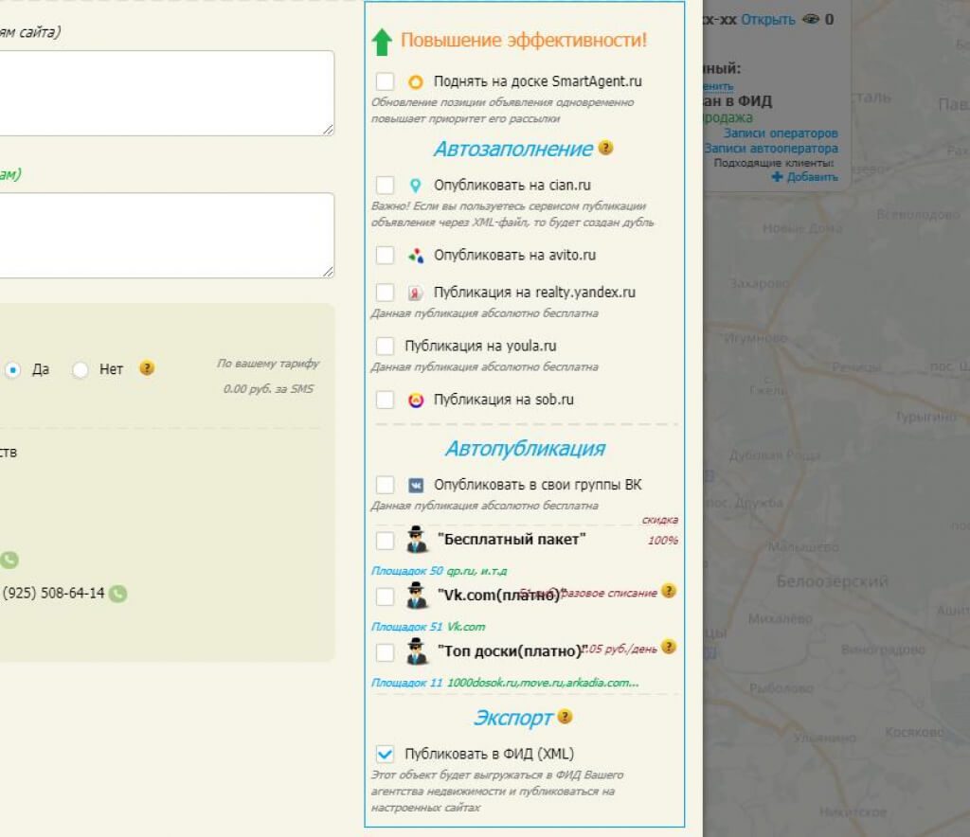Click the cian.ru map pin icon
Image resolution: width=970 pixels, height=837 pixels.
click(416, 185)
